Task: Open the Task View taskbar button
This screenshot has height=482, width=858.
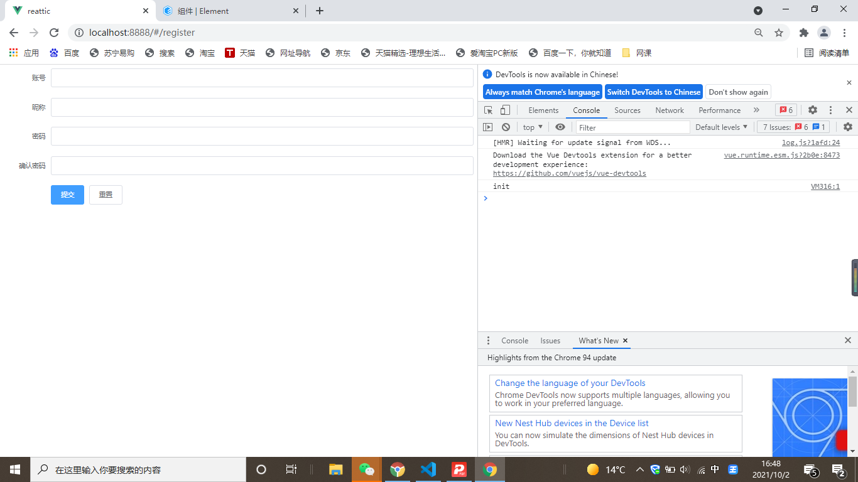Action: [x=291, y=469]
